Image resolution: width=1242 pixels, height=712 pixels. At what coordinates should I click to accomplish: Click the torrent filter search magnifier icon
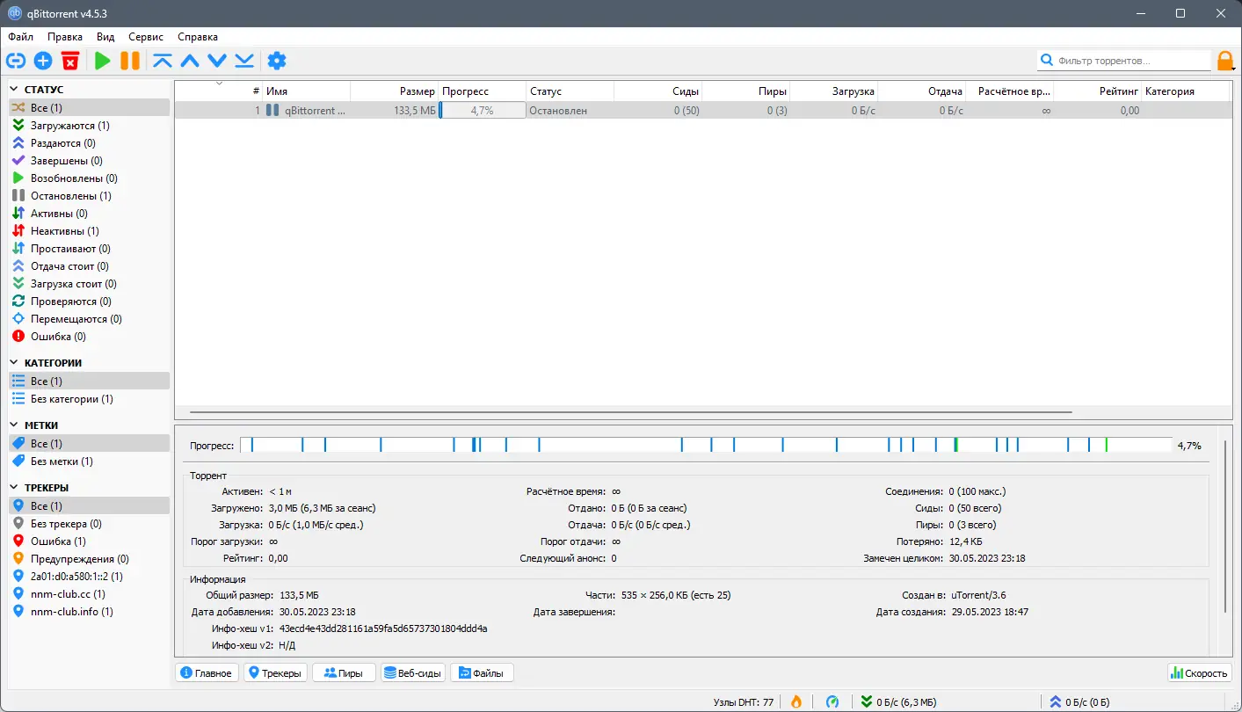[x=1047, y=61]
